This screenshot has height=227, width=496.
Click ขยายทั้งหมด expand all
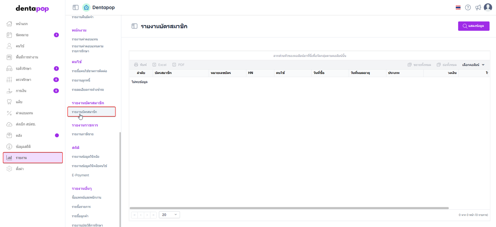pos(419,65)
